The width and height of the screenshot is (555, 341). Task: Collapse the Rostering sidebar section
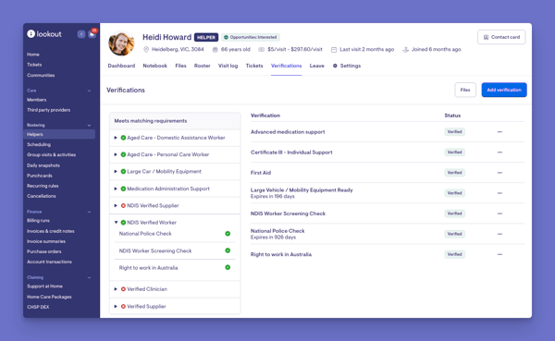(89, 126)
